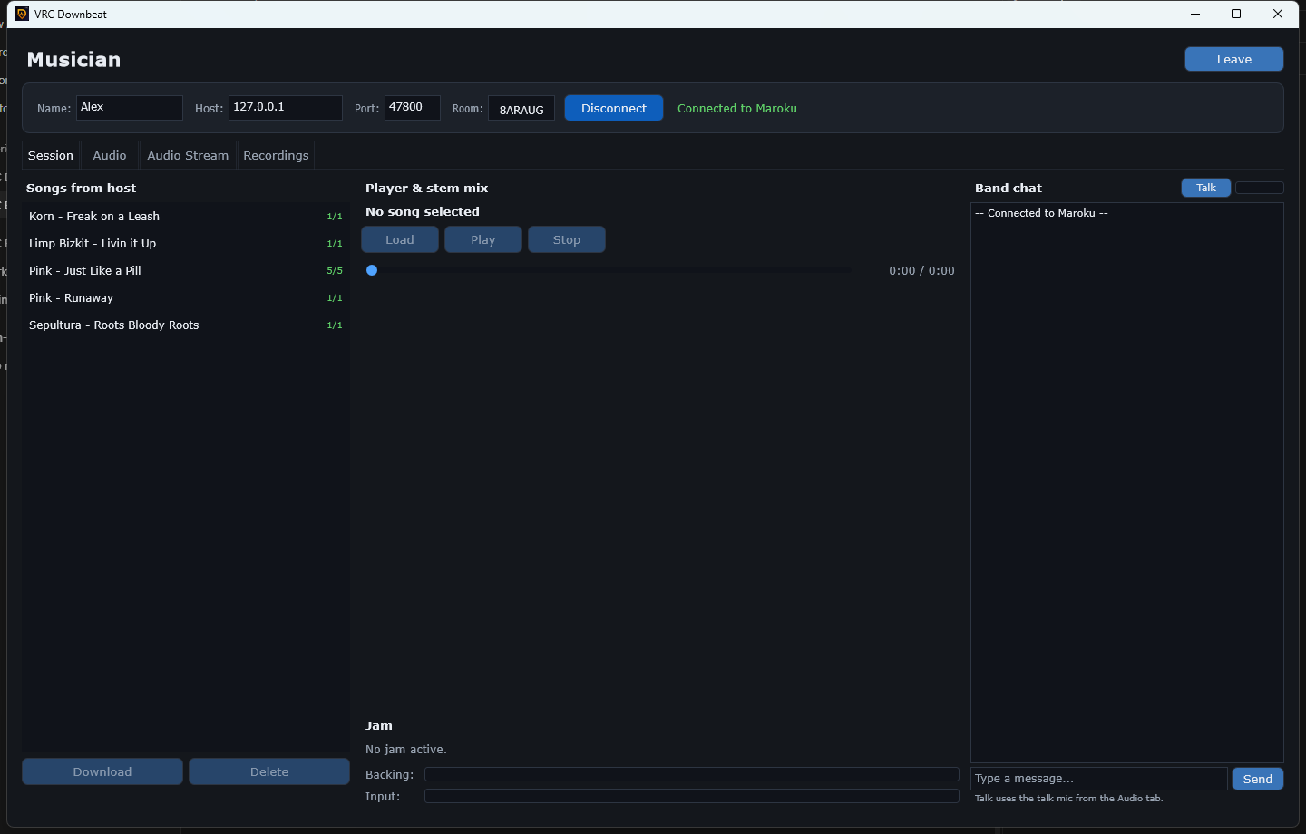Stop playback with the Stop button
The image size is (1306, 834).
coord(567,239)
